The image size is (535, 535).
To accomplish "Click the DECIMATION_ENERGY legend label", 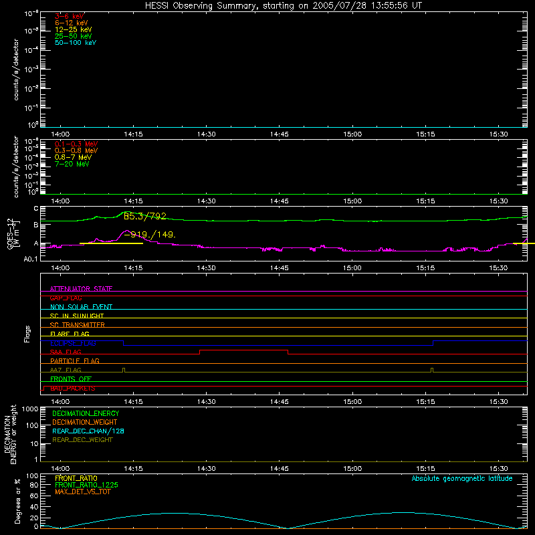I will click(86, 413).
